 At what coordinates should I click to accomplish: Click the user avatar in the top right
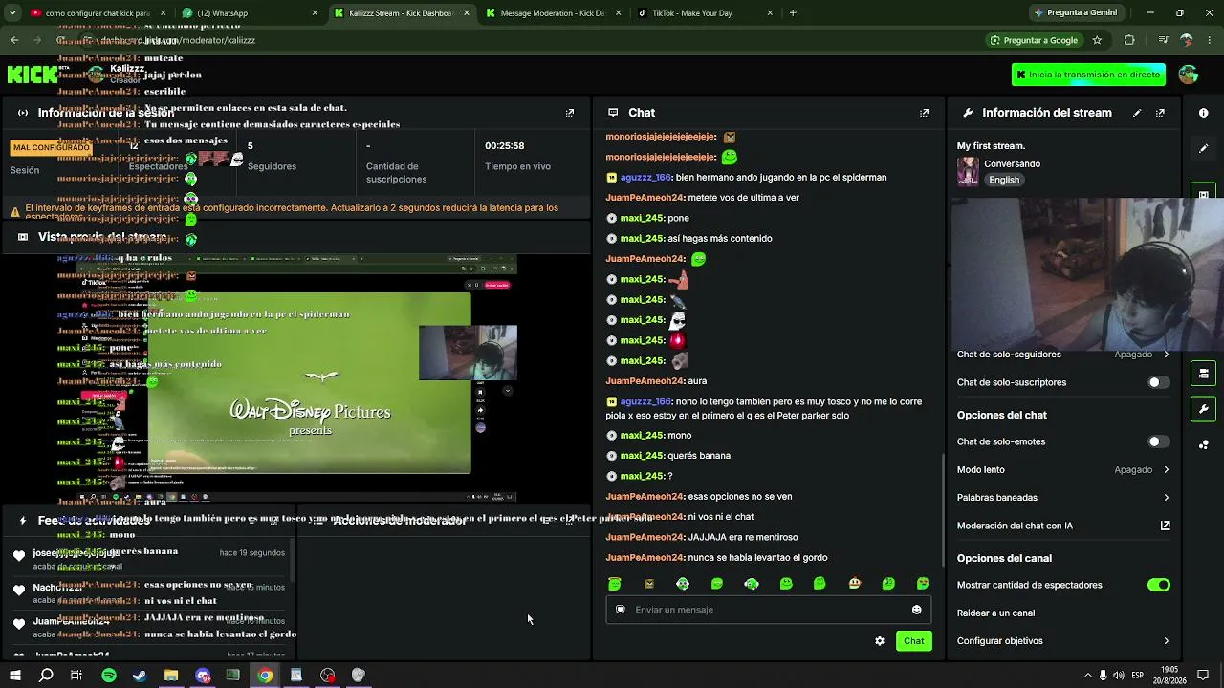pyautogui.click(x=1189, y=75)
